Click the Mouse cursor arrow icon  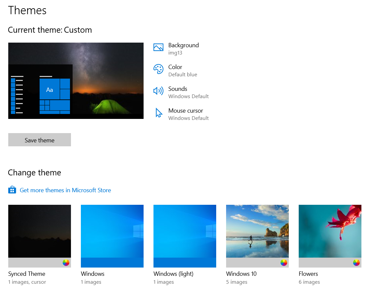[159, 113]
